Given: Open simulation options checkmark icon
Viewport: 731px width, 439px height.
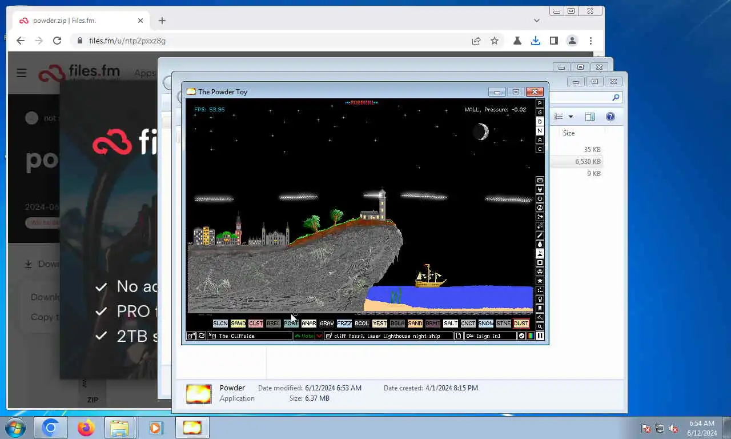Looking at the screenshot, I should pyautogui.click(x=521, y=336).
